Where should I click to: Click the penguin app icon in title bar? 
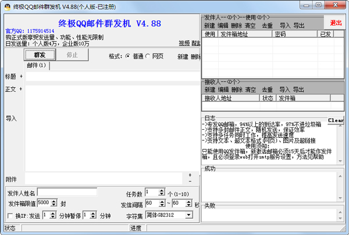click(x=8, y=7)
